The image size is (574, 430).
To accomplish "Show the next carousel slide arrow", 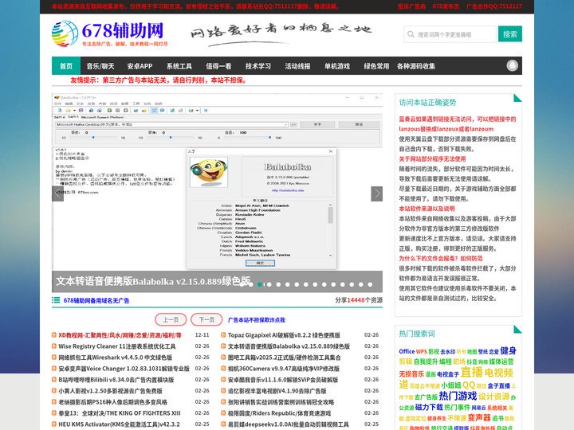I will click(x=376, y=193).
